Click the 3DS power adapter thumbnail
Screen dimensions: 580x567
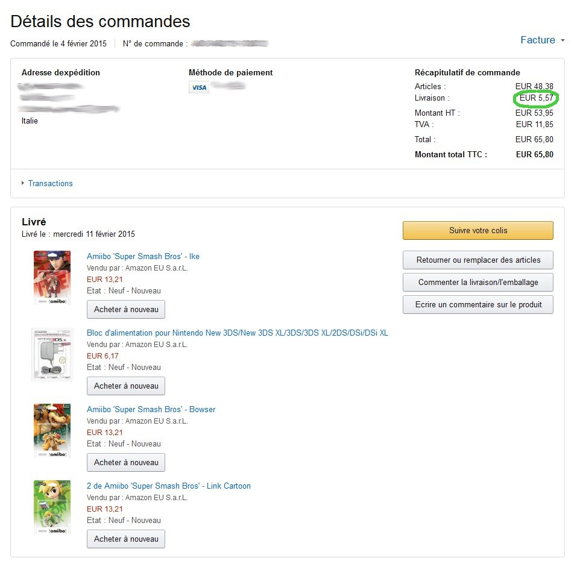click(52, 354)
